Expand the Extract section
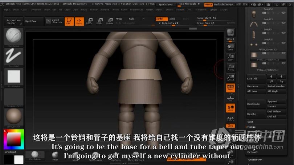This screenshot has height=165, width=294. pyautogui.click(x=252, y=152)
